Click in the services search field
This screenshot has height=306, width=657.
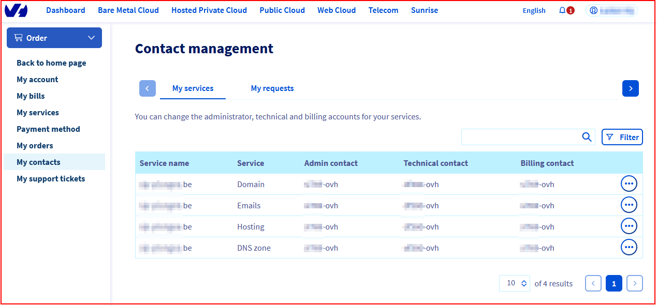point(520,137)
